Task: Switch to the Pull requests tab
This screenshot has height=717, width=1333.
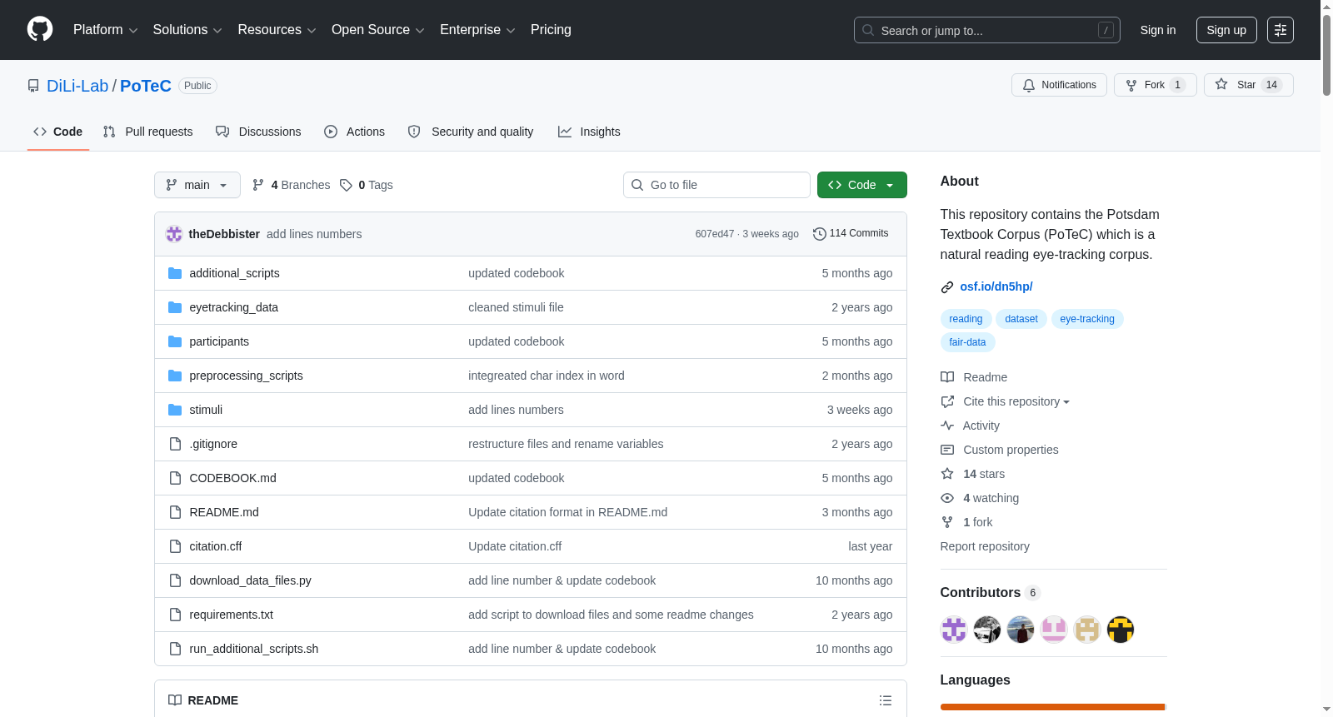Action: point(148,132)
